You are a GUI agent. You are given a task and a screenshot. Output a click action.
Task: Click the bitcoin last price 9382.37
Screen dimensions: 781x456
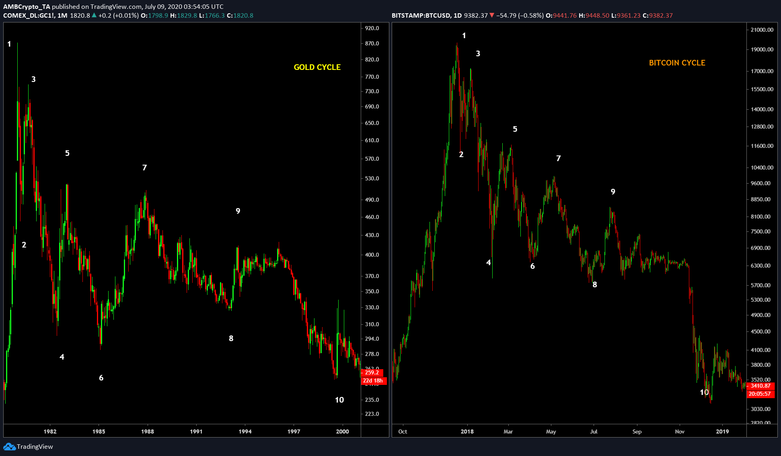coord(476,15)
